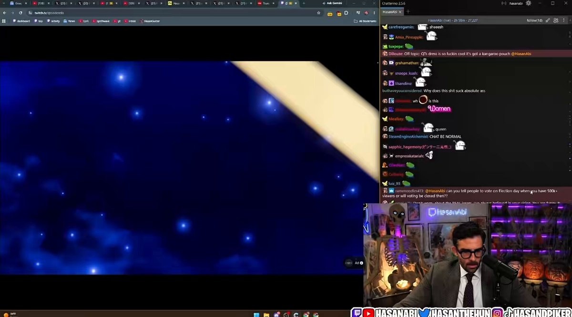The height and width of the screenshot is (317, 572).
Task: Click the username grahamathan in chat
Action: pos(407,63)
